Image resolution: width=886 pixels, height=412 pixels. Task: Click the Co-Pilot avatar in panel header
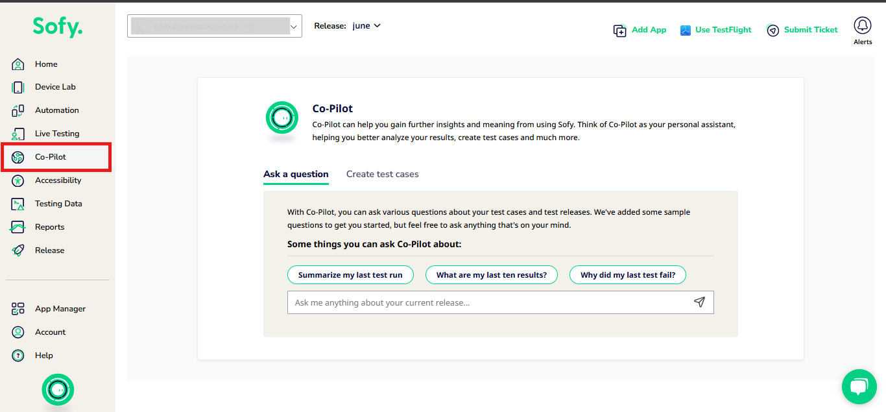click(282, 117)
